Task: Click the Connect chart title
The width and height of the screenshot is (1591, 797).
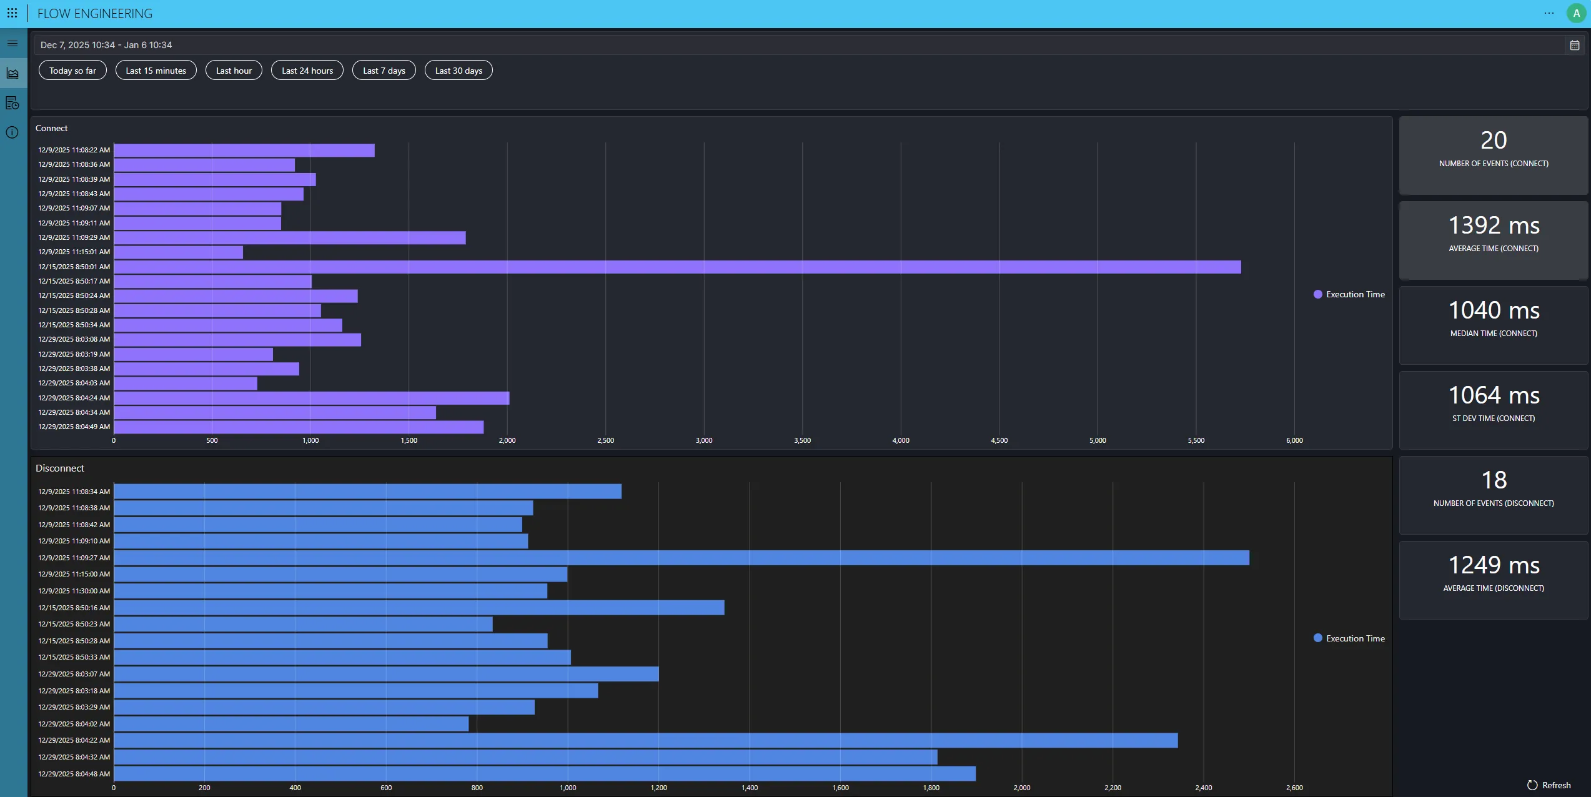Action: pos(51,128)
